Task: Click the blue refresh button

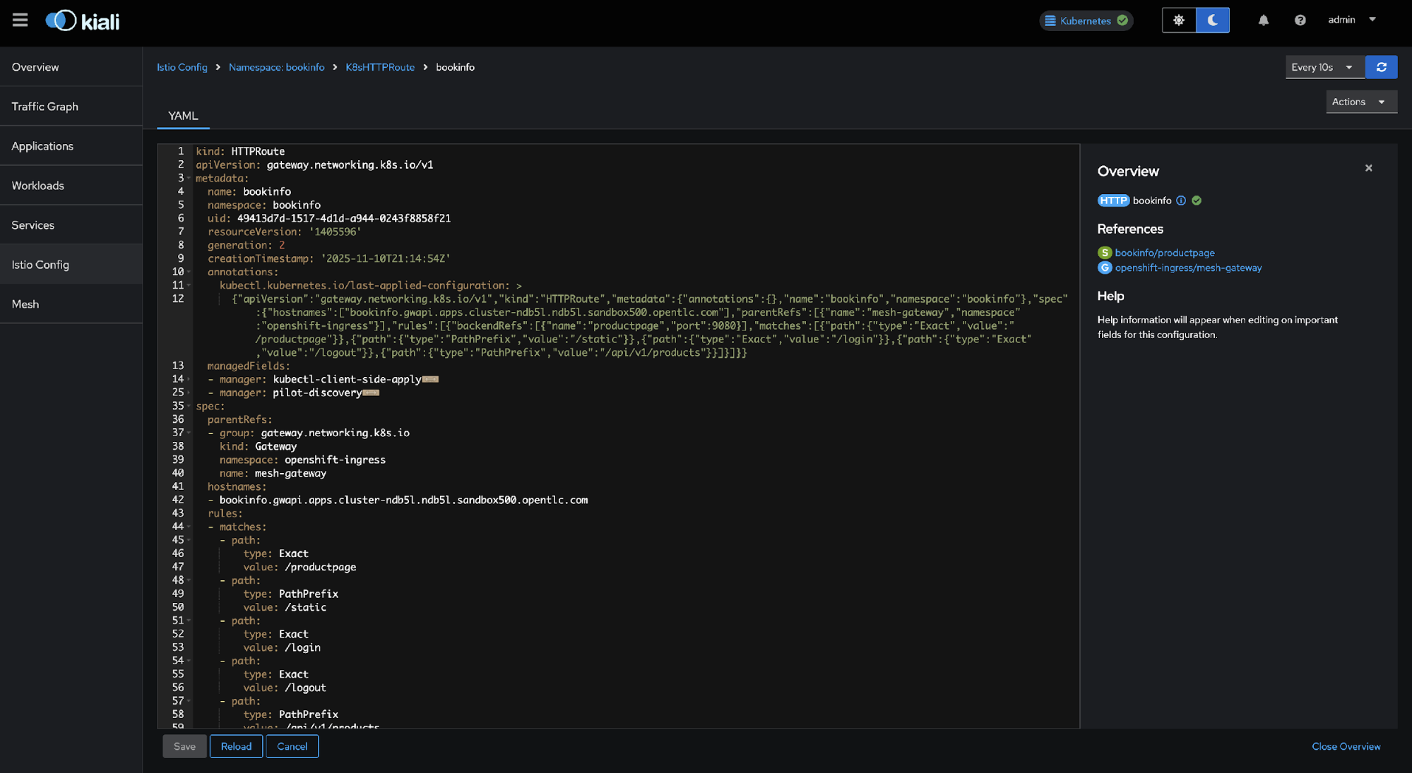Action: click(x=1381, y=67)
